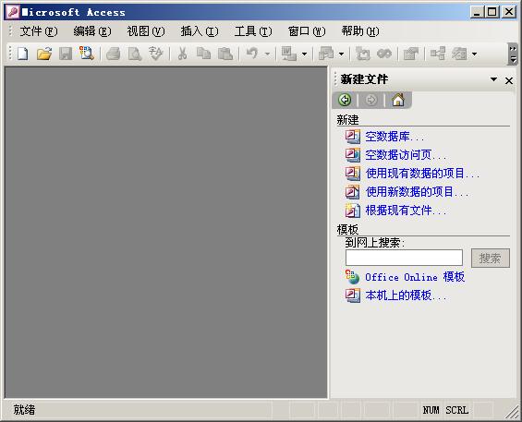Click the 空数据访问页 link

(406, 155)
